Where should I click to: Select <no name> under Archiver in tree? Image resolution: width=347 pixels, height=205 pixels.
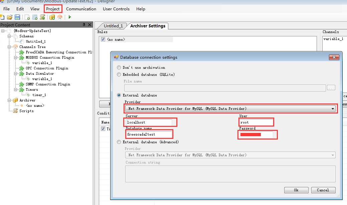click(x=35, y=106)
